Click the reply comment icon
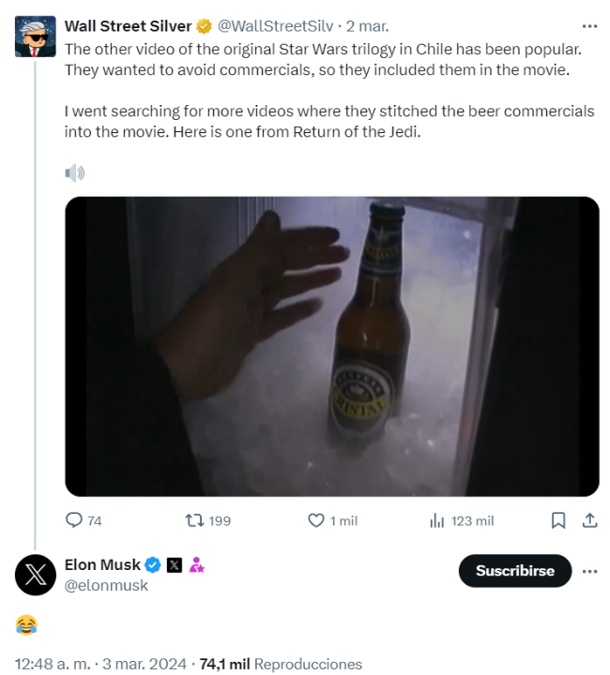The width and height of the screenshot is (610, 675). click(73, 520)
